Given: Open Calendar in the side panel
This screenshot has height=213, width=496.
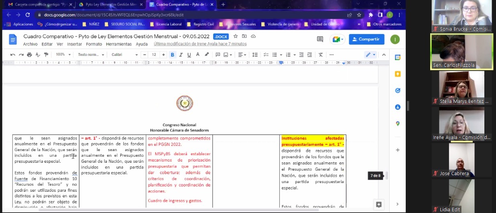Looking at the screenshot, I should click(x=398, y=57).
